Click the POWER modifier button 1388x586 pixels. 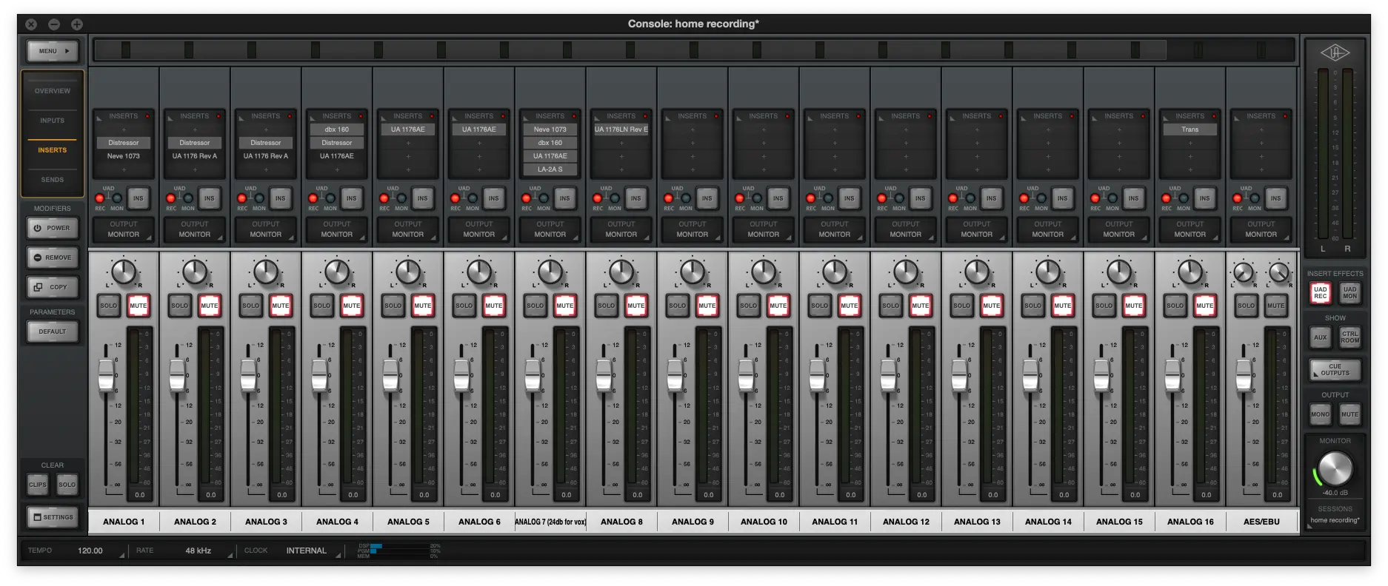point(53,228)
